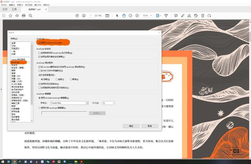Open Photoshop from the taskbar
Screen dimensions: 251x164
click(x=70, y=162)
